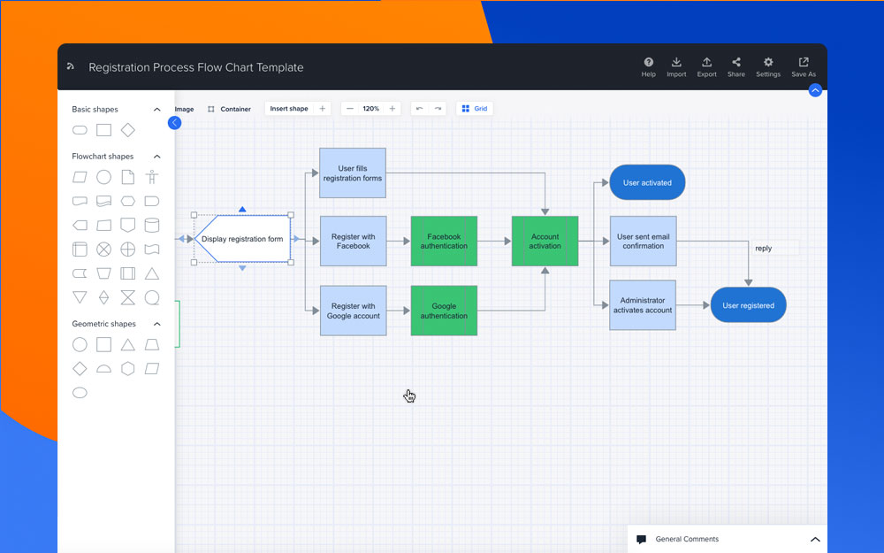Click the Insert shape button

coord(289,109)
